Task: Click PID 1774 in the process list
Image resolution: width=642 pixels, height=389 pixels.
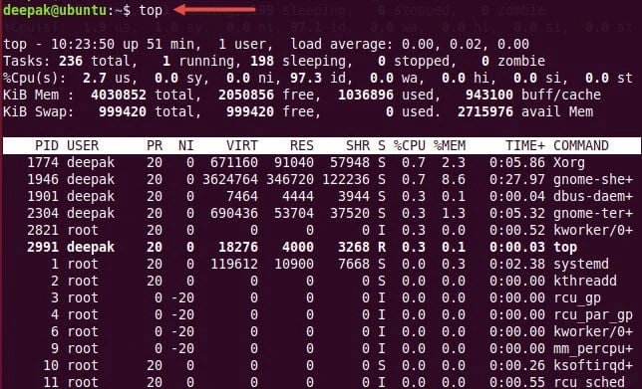Action: click(43, 162)
